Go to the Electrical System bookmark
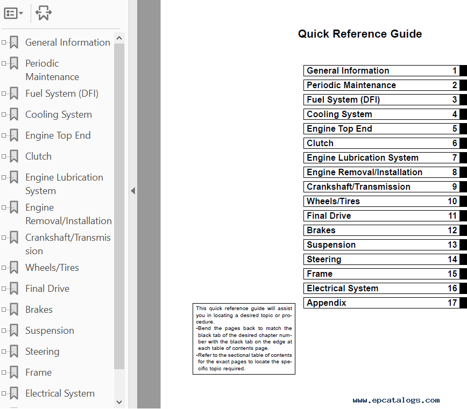Image resolution: width=467 pixels, height=409 pixels. (60, 393)
